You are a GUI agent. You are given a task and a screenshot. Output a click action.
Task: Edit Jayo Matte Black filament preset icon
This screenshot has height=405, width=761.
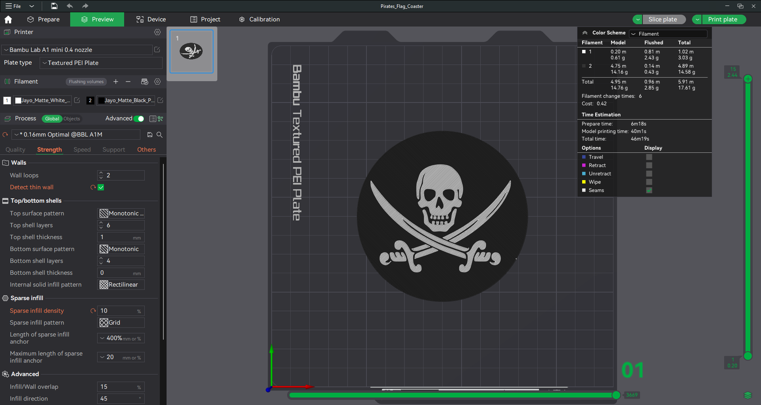pos(160,100)
